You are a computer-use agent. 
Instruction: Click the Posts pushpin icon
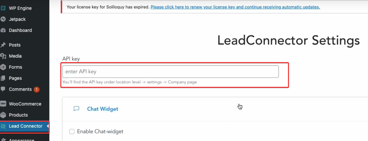(3, 45)
